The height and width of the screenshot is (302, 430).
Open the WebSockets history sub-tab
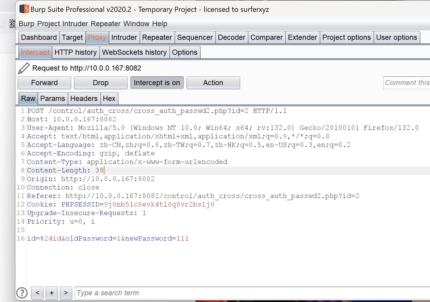click(135, 52)
